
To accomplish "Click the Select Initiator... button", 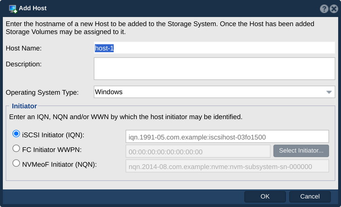I will coord(301,150).
